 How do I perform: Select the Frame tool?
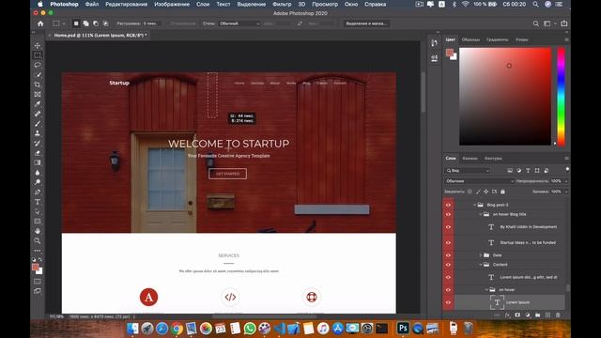tap(38, 94)
